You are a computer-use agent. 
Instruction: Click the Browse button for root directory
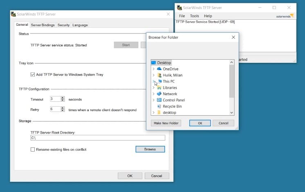point(150,149)
